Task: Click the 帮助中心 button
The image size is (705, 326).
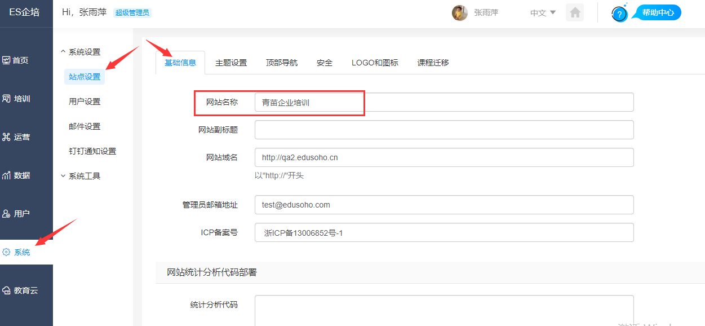Action: coord(658,12)
